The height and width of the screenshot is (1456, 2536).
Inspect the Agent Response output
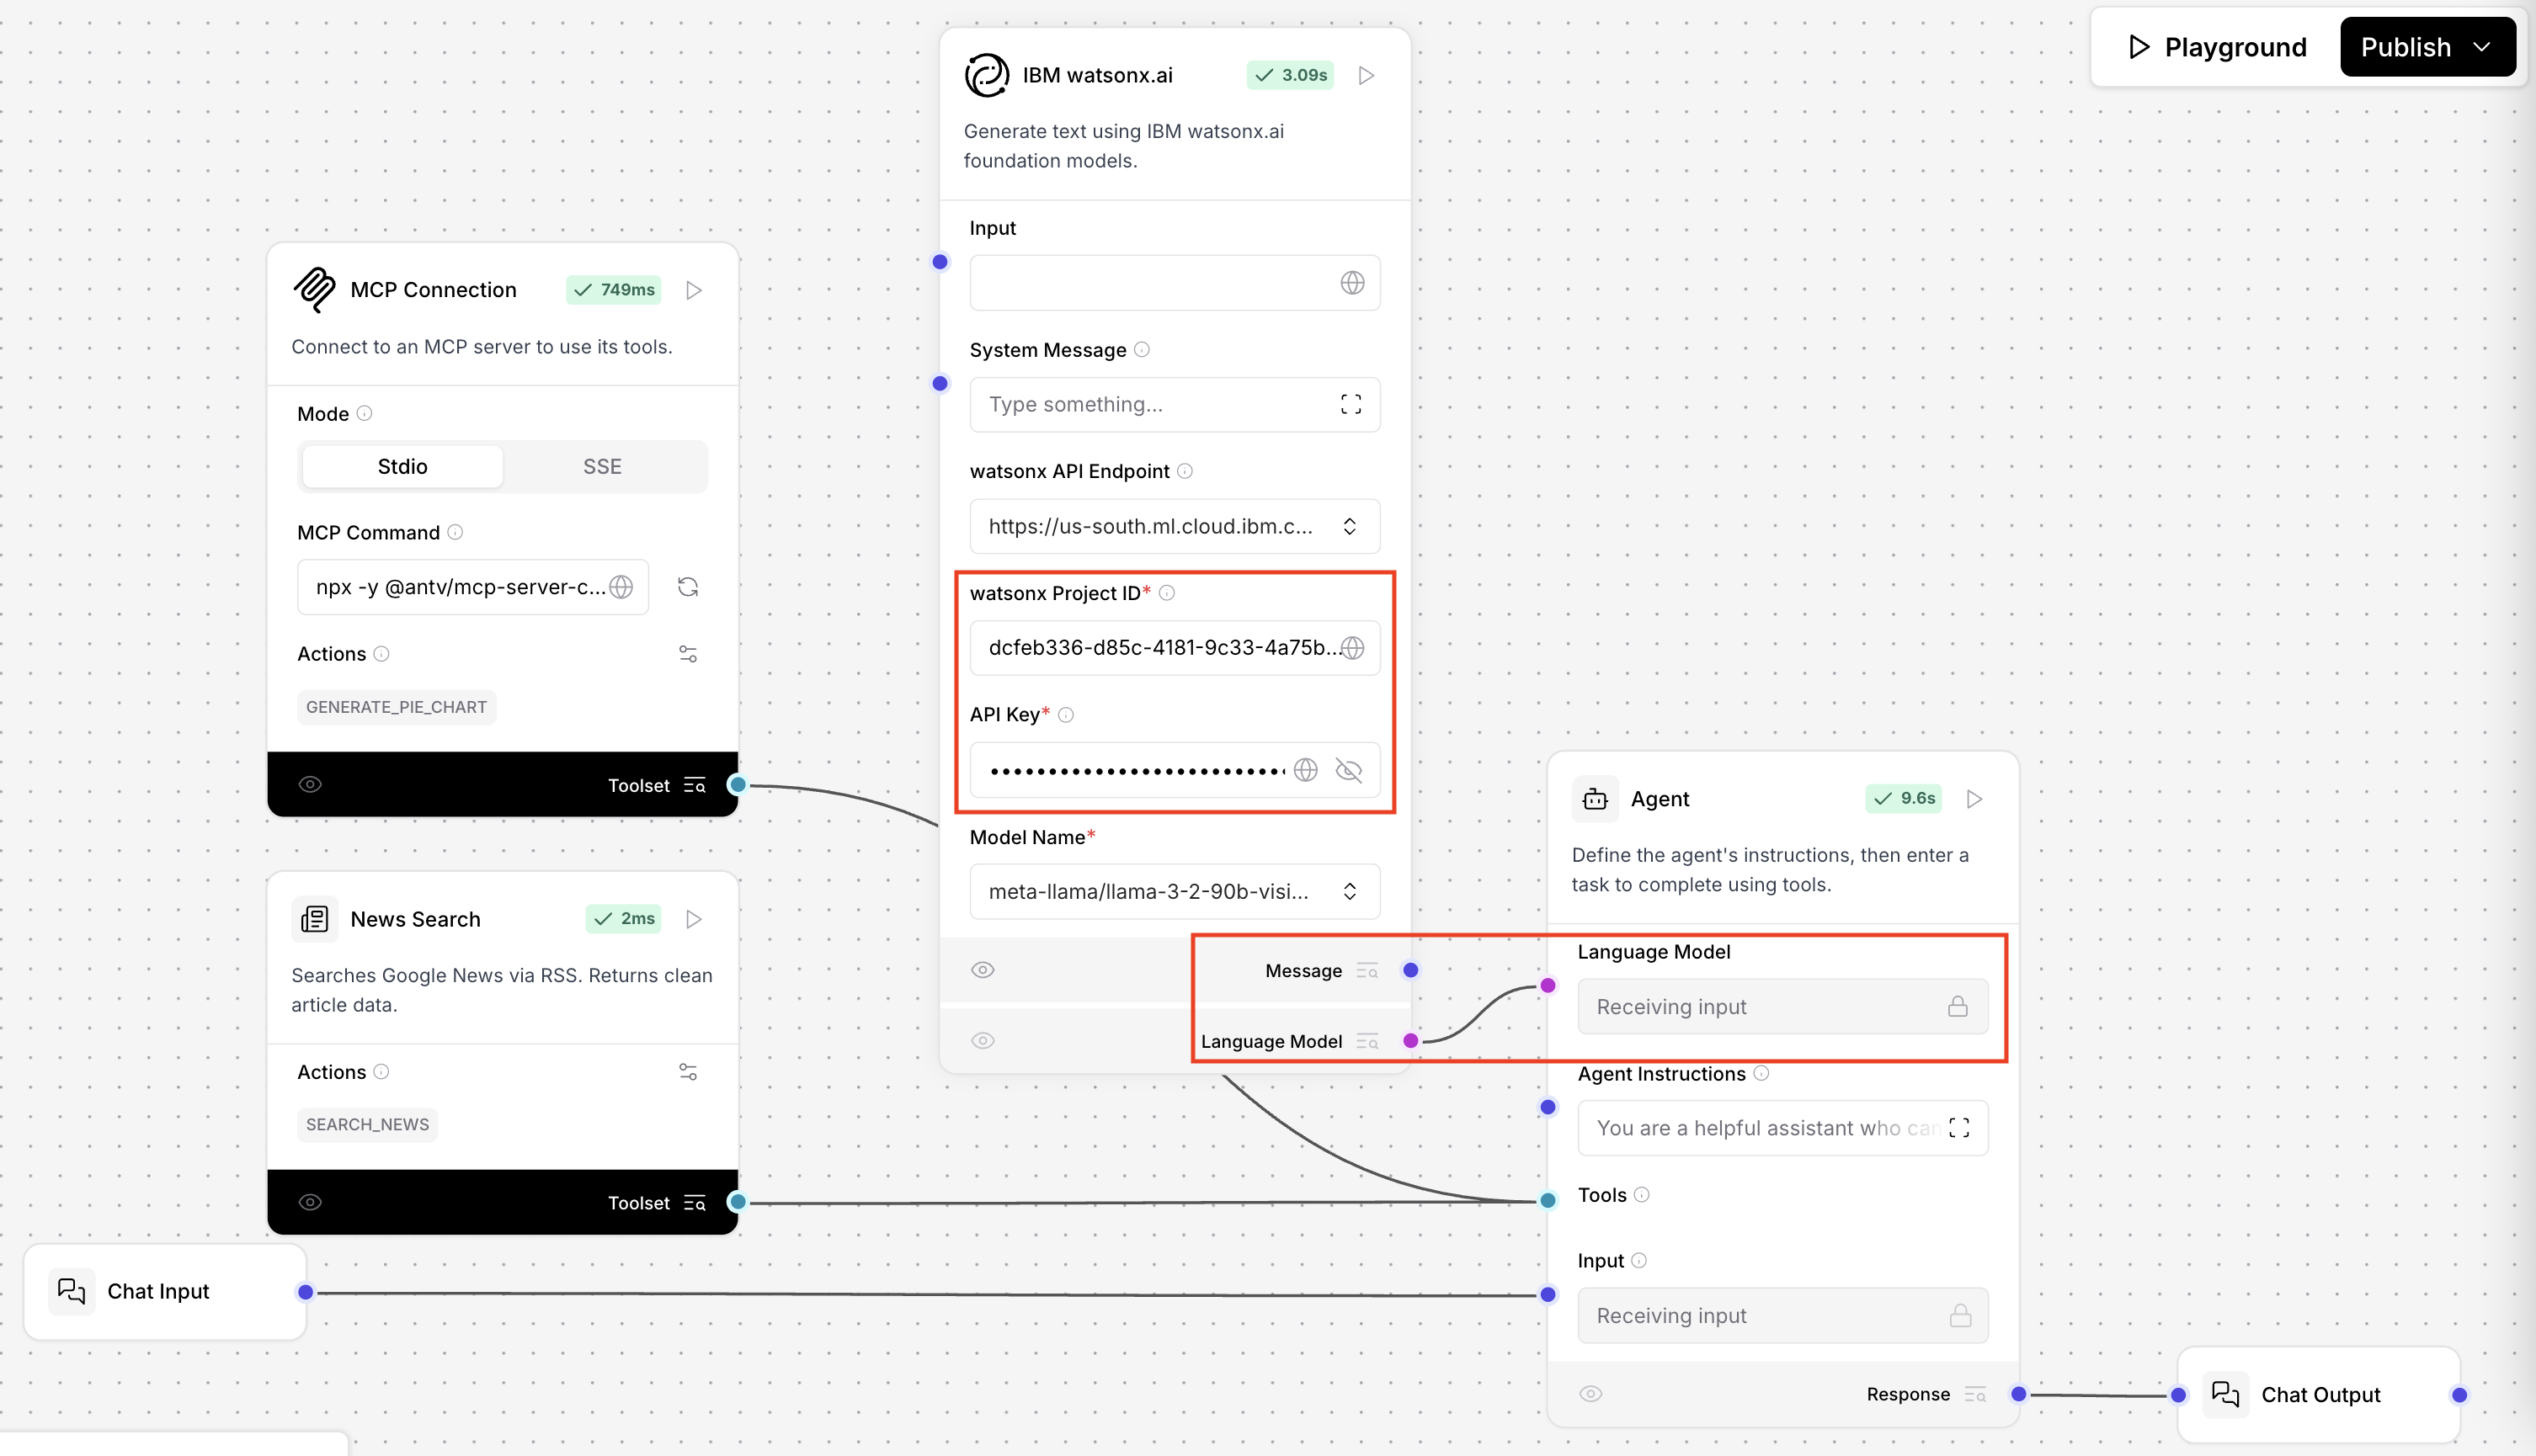[1974, 1394]
